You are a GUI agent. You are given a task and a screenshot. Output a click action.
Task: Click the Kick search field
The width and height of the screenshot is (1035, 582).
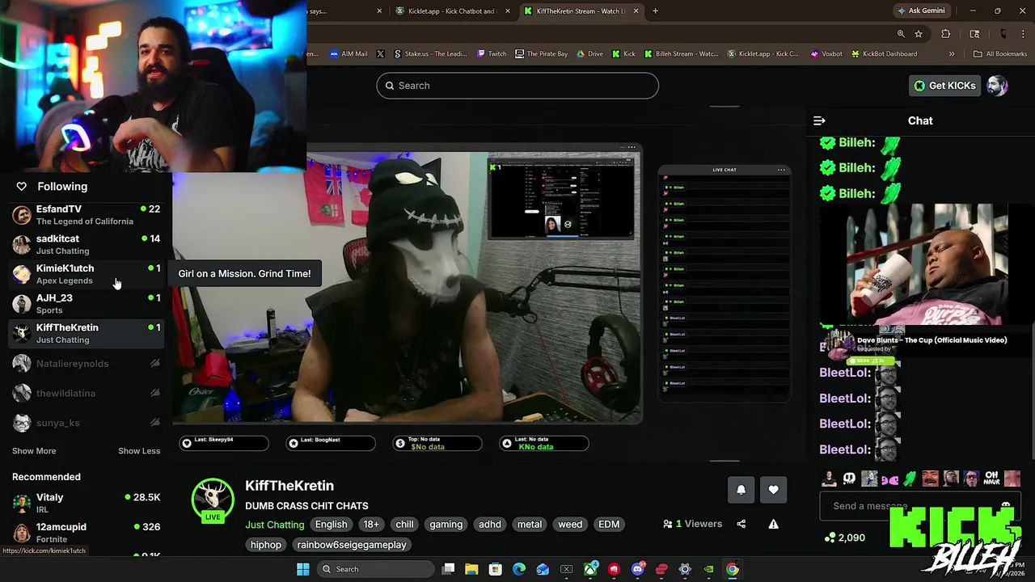517,86
